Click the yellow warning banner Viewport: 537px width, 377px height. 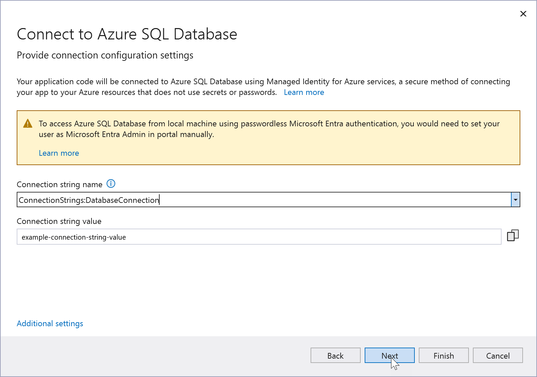point(267,137)
